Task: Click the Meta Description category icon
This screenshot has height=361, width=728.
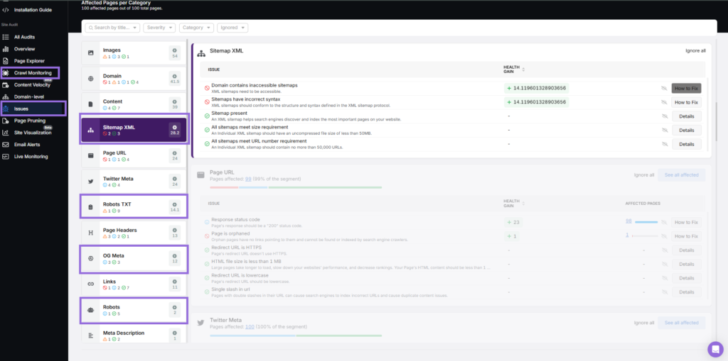Action: coord(90,335)
